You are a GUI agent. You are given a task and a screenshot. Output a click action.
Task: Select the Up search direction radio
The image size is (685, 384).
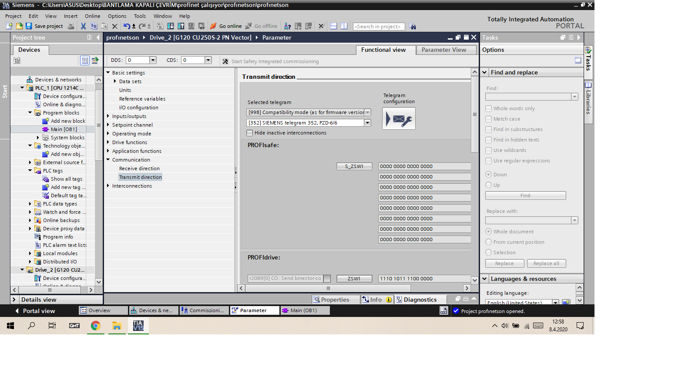(488, 185)
